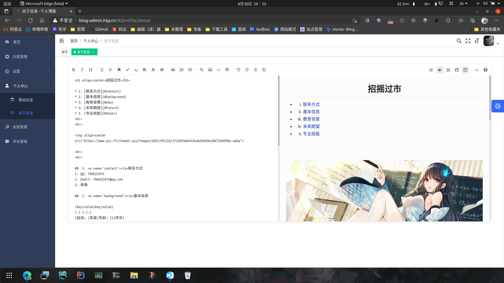Insert ordered list
504x283 pixels.
coord(182,70)
